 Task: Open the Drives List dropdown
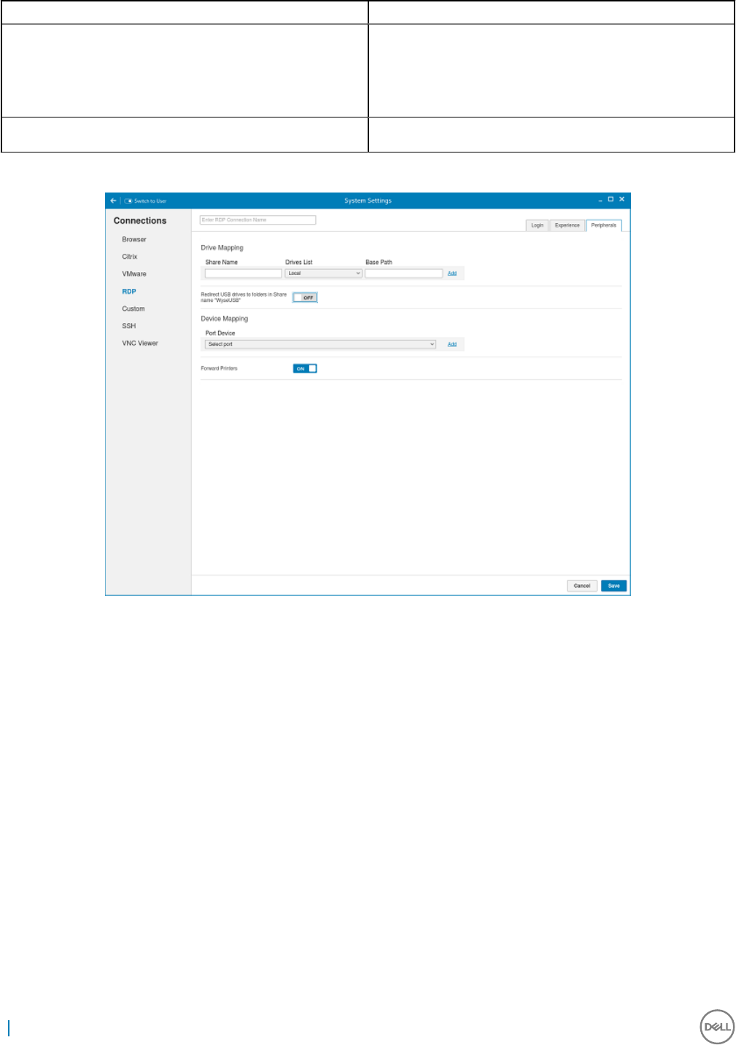[x=324, y=273]
